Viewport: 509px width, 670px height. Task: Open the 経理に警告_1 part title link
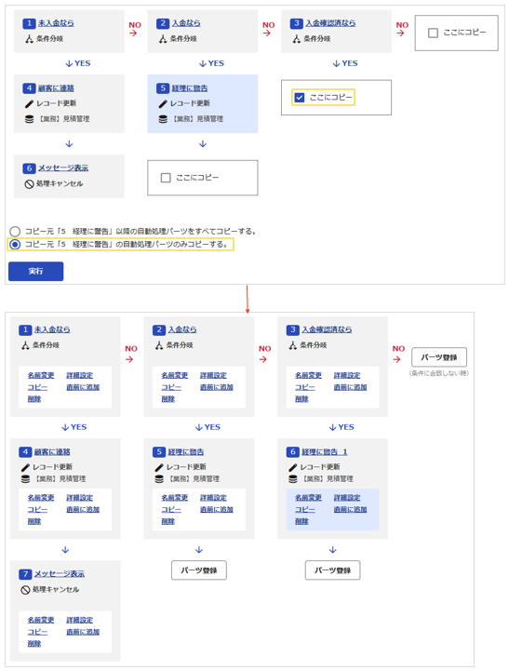325,451
